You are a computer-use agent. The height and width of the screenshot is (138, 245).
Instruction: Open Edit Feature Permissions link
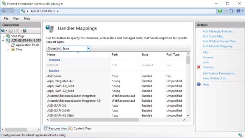pos(220,73)
